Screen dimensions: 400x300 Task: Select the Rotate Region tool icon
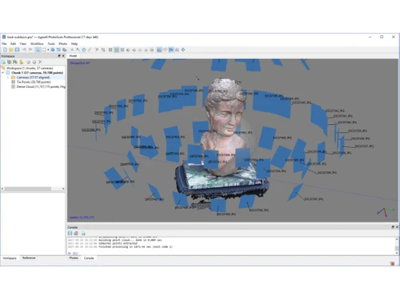click(65, 50)
